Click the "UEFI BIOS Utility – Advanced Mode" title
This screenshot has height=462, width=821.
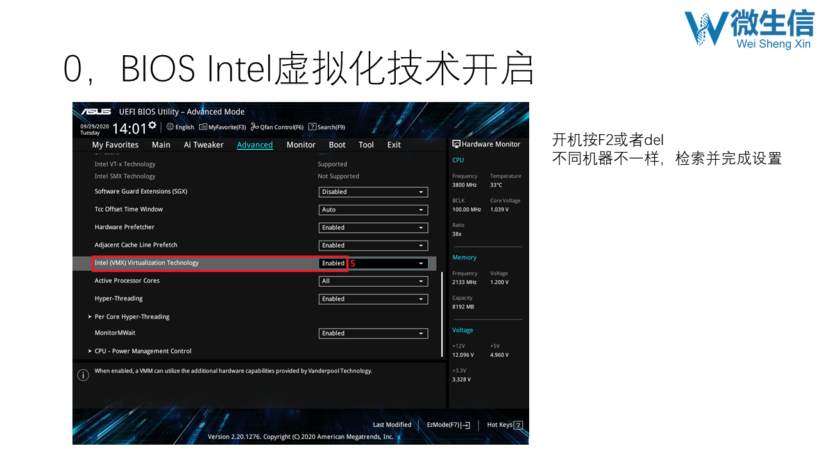[182, 112]
